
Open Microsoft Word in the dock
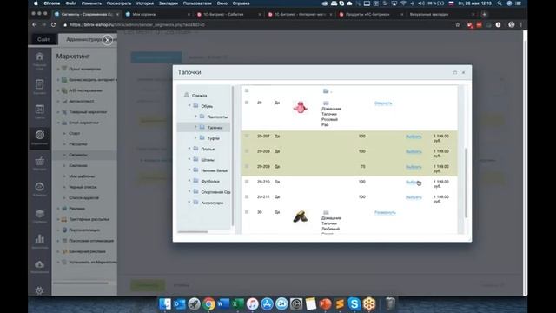click(223, 303)
